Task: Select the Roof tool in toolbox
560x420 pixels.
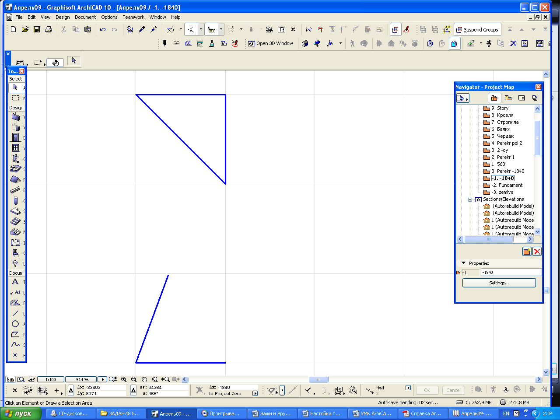Action: 15,179
